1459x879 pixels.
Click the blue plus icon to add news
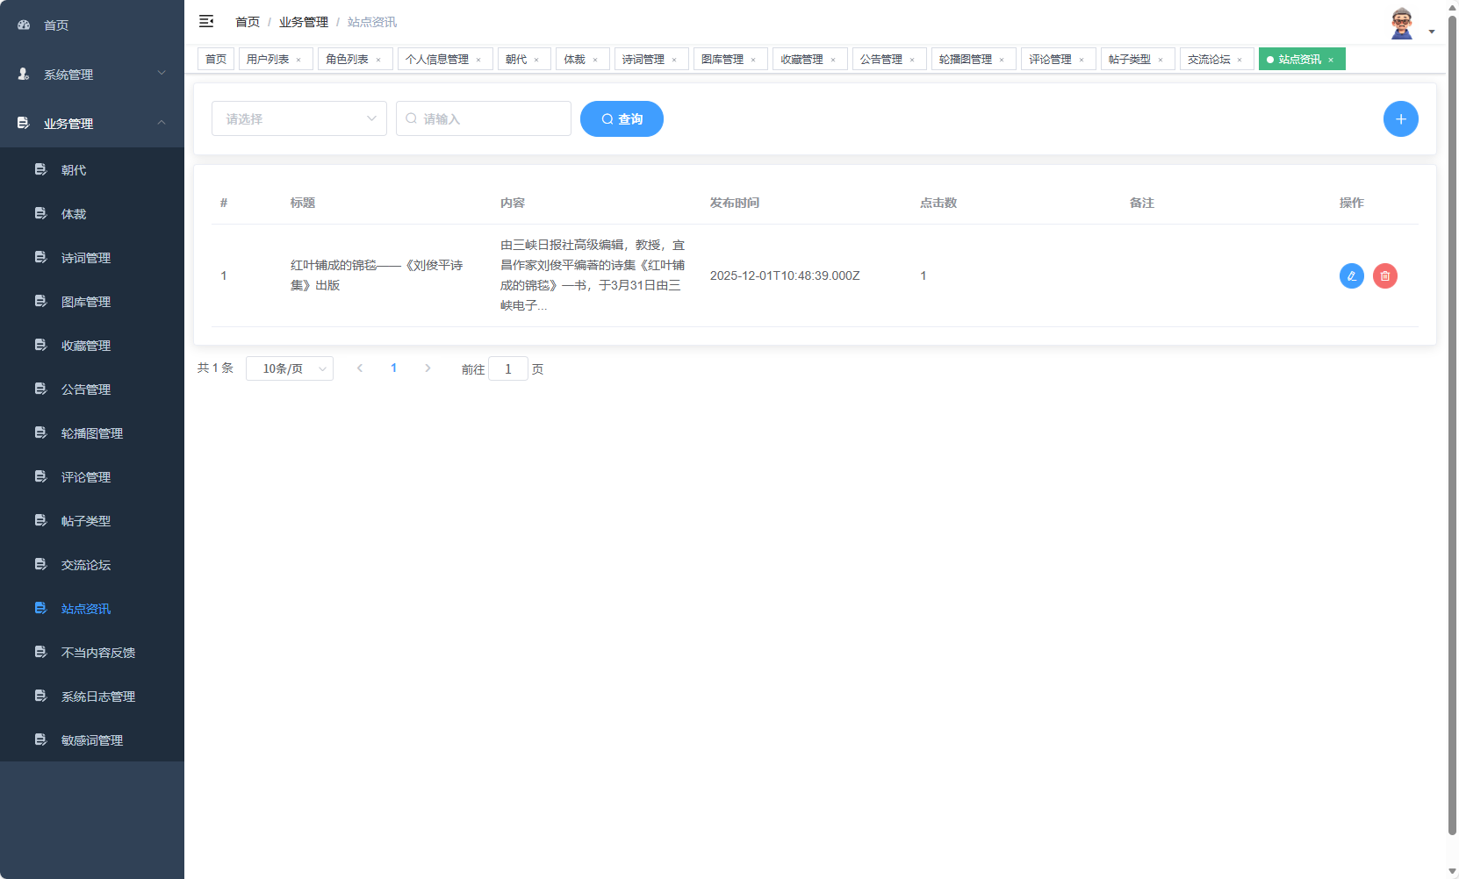click(x=1400, y=118)
